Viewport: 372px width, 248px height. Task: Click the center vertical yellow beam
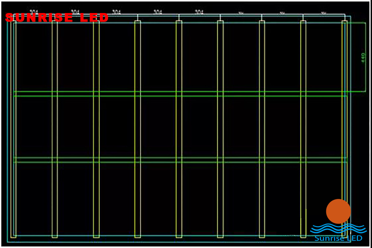pos(179,130)
